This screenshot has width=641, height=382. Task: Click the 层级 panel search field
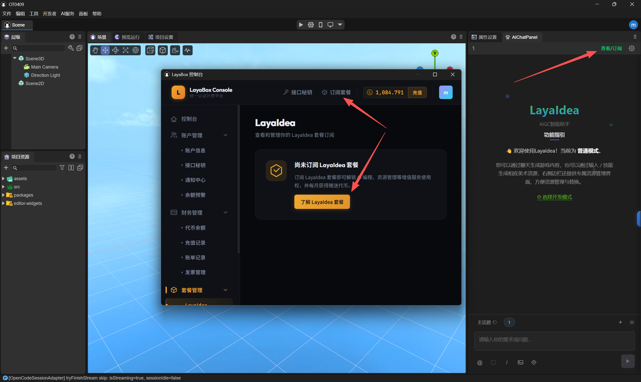coord(39,48)
